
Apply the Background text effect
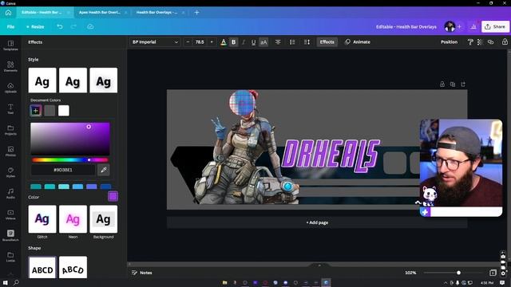tap(104, 219)
